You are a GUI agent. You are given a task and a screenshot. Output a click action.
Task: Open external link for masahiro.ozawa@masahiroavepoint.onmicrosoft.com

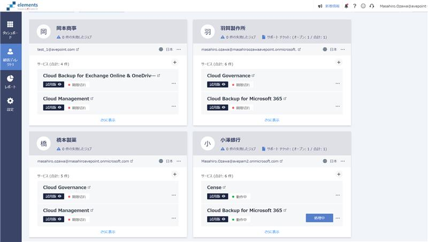[x=132, y=161]
